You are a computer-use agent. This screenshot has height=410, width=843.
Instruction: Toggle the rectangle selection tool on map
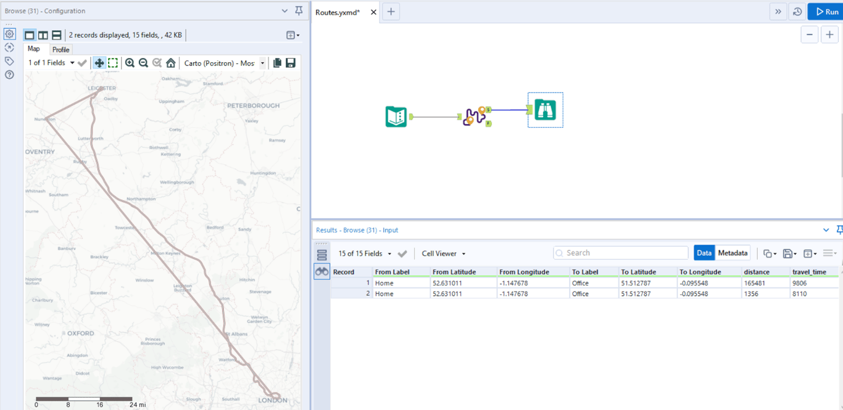113,63
